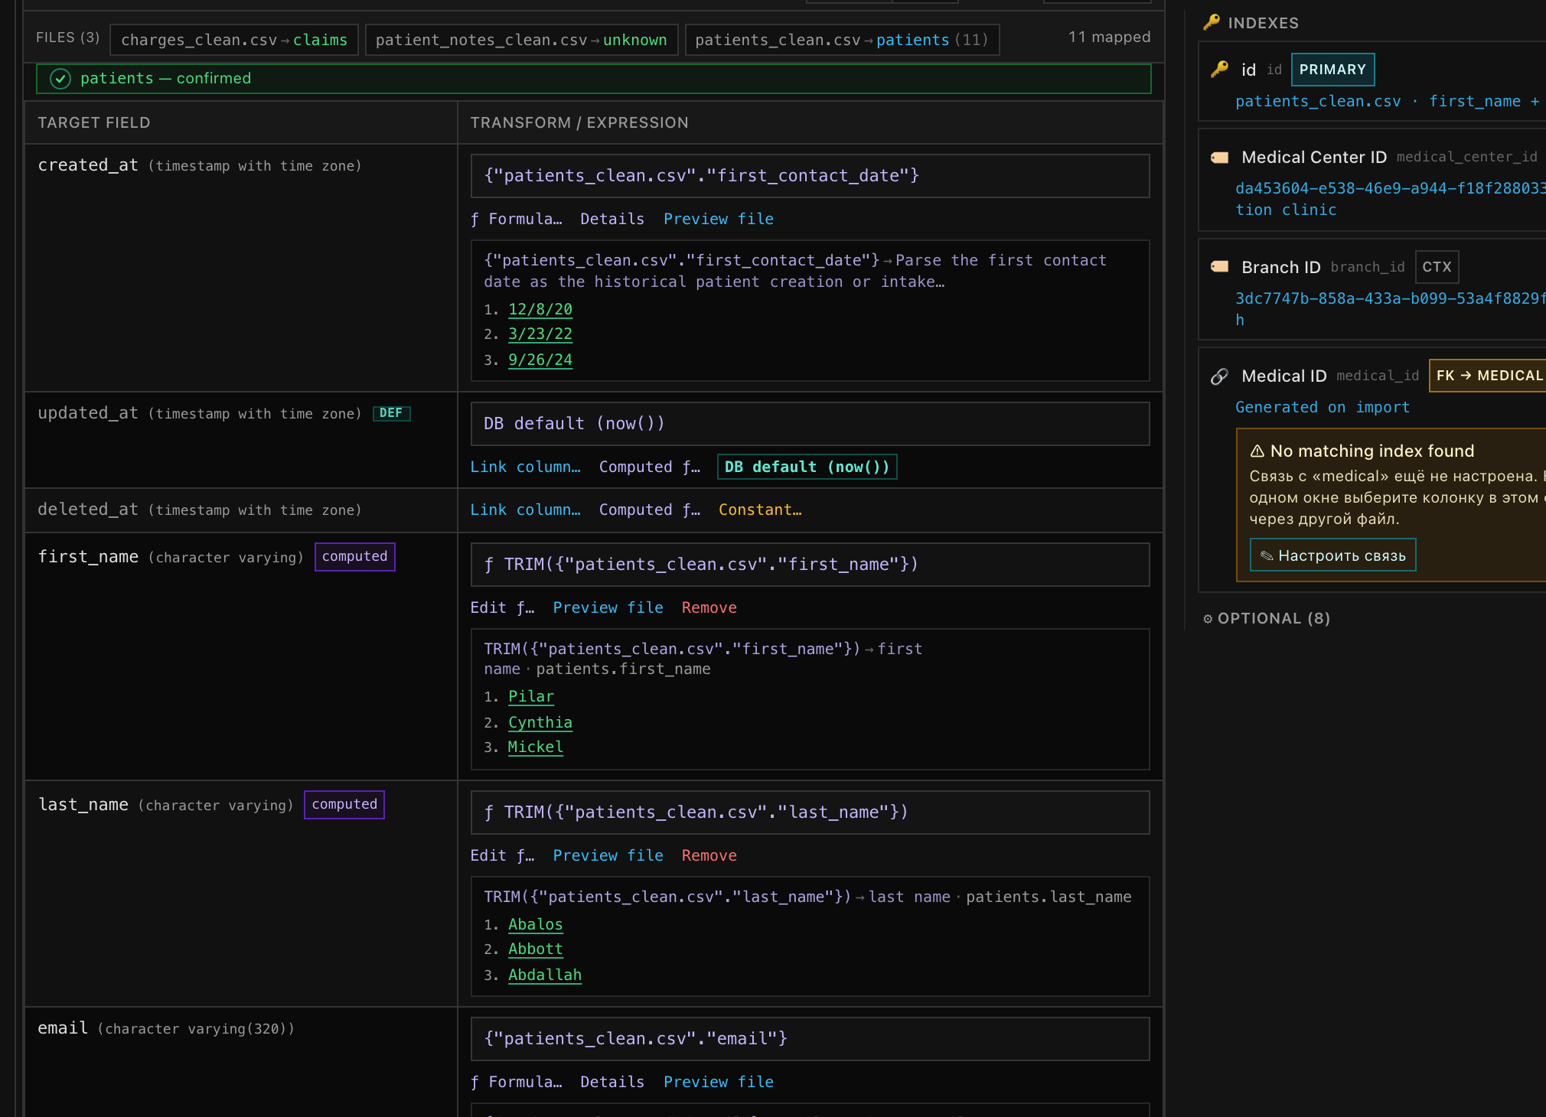Click Preview file under created_at expression

click(x=718, y=219)
